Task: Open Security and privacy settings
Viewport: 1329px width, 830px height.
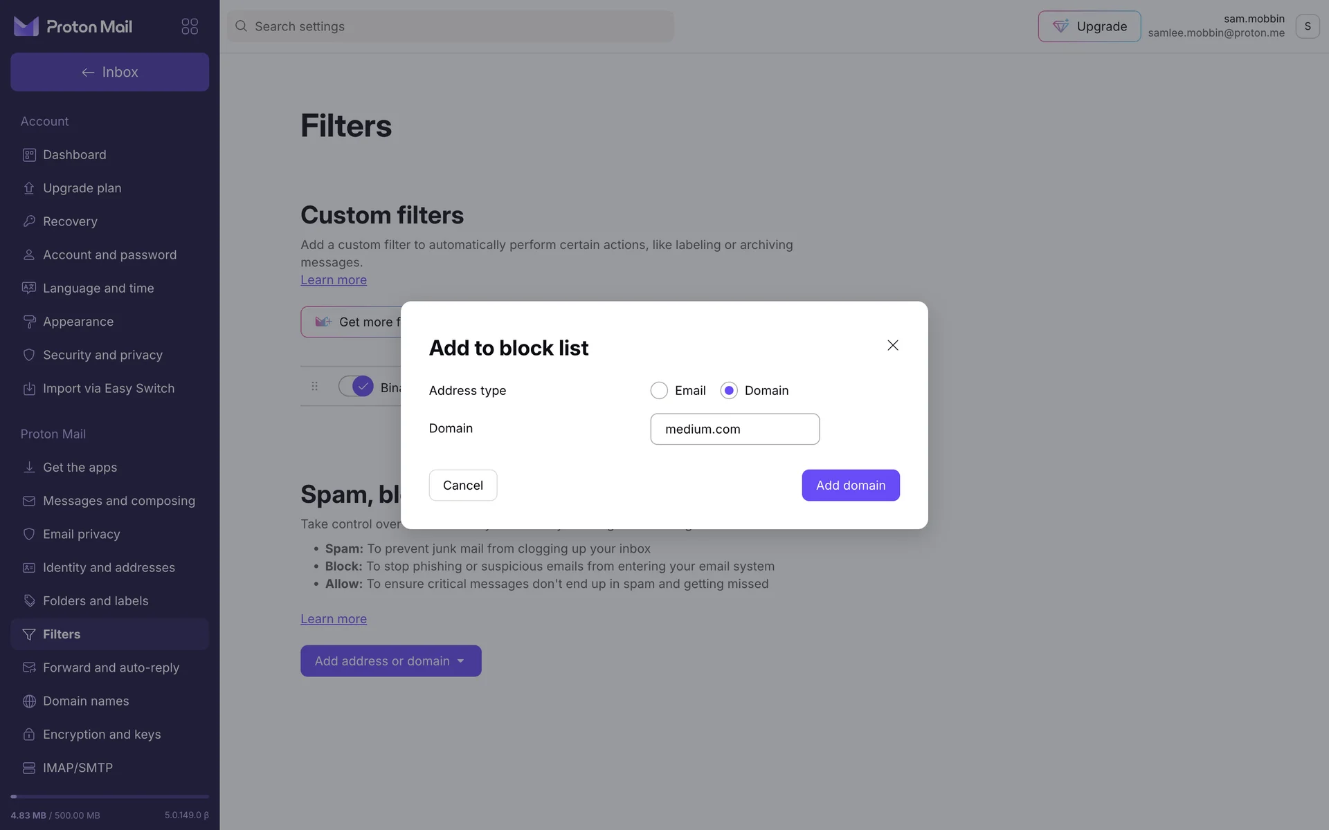Action: [x=102, y=355]
